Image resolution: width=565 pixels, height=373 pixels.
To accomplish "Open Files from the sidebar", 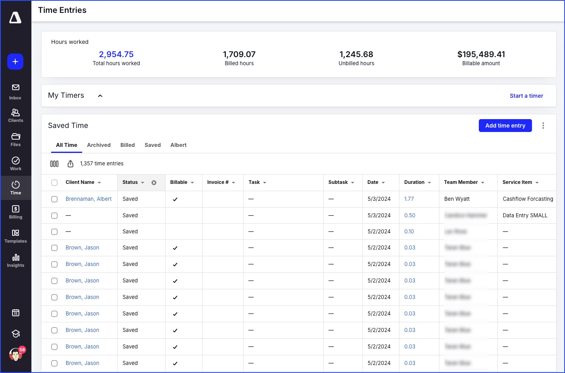I will (x=16, y=140).
